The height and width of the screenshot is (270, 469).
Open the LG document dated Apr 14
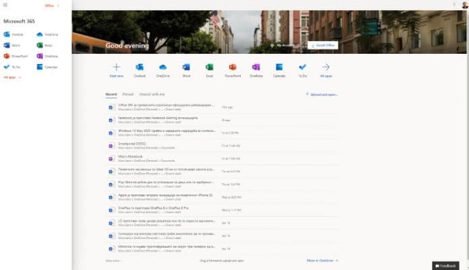click(x=222, y=223)
